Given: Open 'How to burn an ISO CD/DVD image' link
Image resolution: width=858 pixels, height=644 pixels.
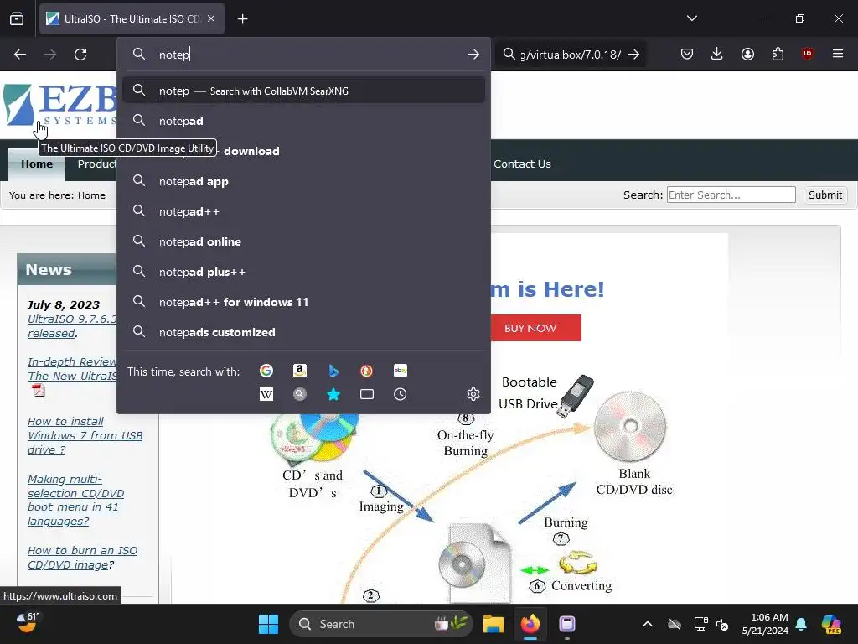Looking at the screenshot, I should tap(82, 558).
